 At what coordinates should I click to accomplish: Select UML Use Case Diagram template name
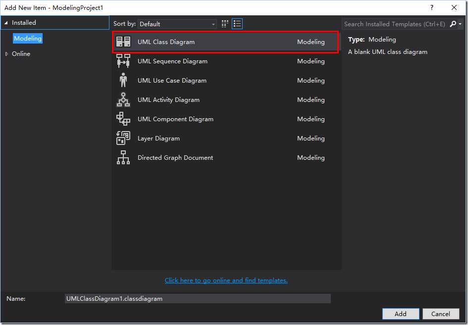pos(172,81)
